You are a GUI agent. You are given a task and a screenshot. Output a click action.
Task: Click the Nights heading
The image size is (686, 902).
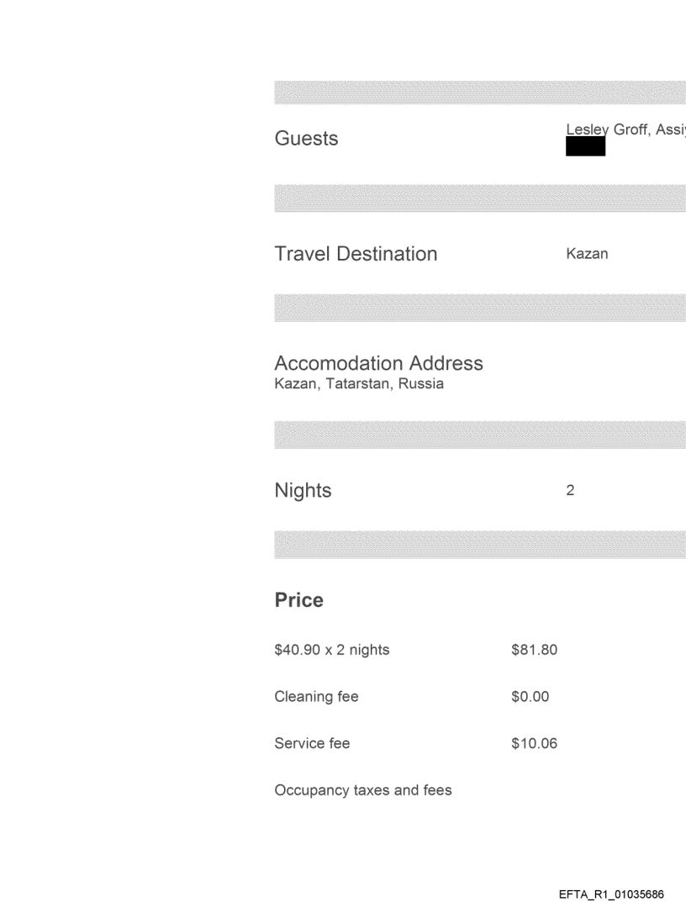point(303,491)
